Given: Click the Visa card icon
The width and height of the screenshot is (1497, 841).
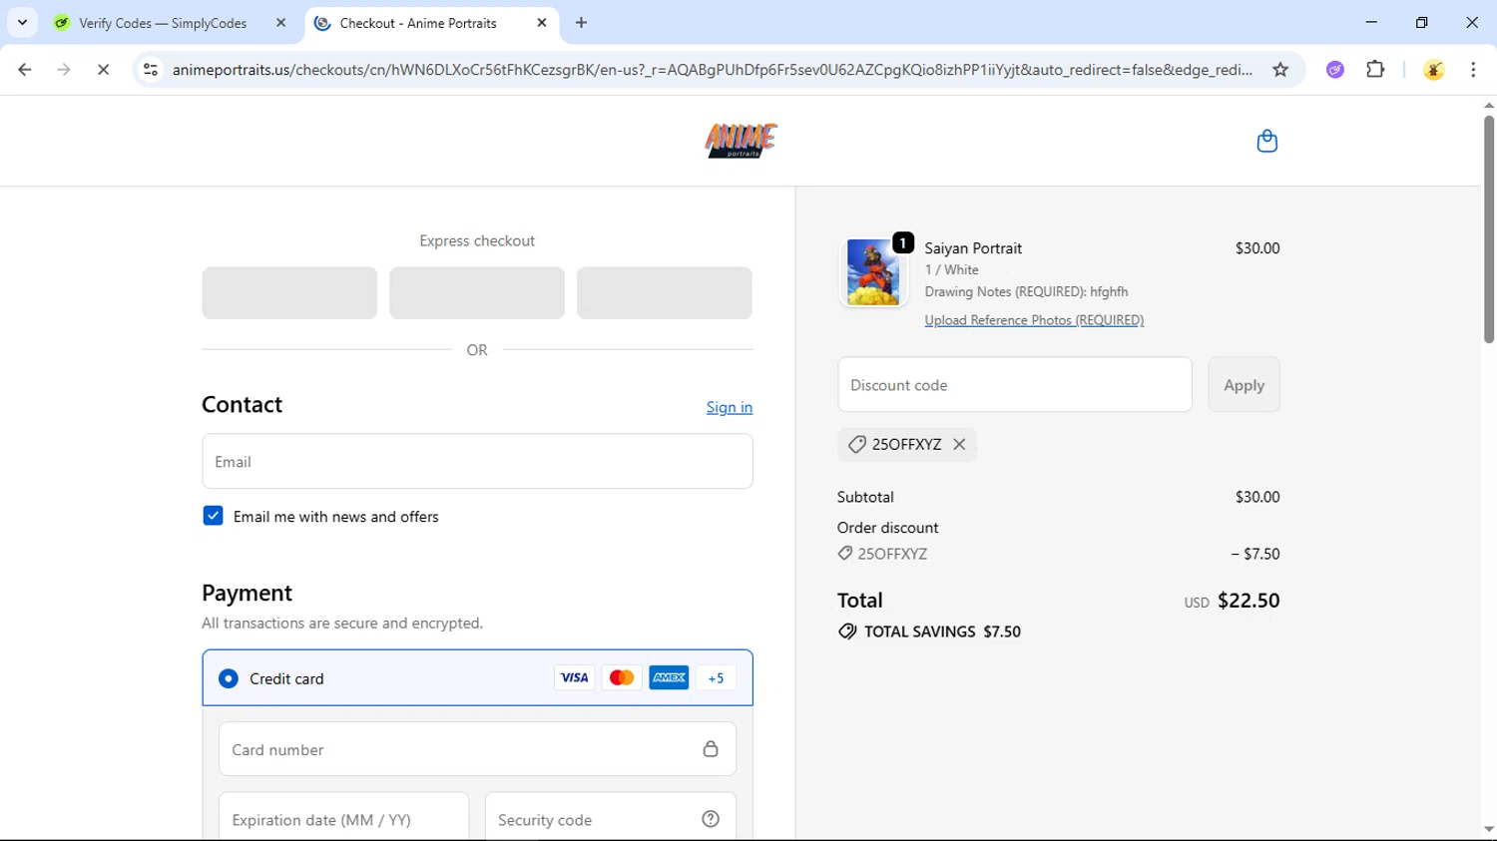Looking at the screenshot, I should pos(574,678).
